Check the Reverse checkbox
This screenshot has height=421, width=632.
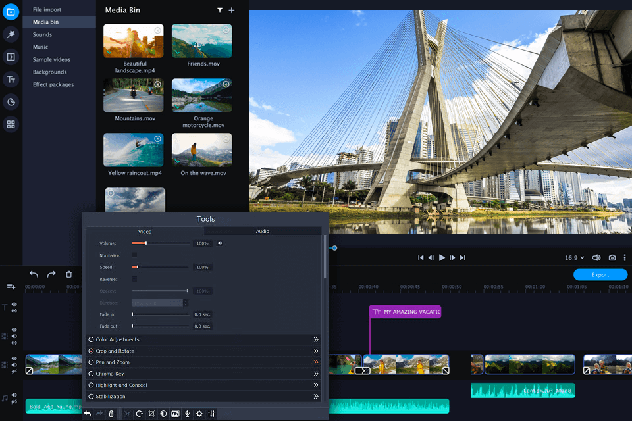(134, 279)
